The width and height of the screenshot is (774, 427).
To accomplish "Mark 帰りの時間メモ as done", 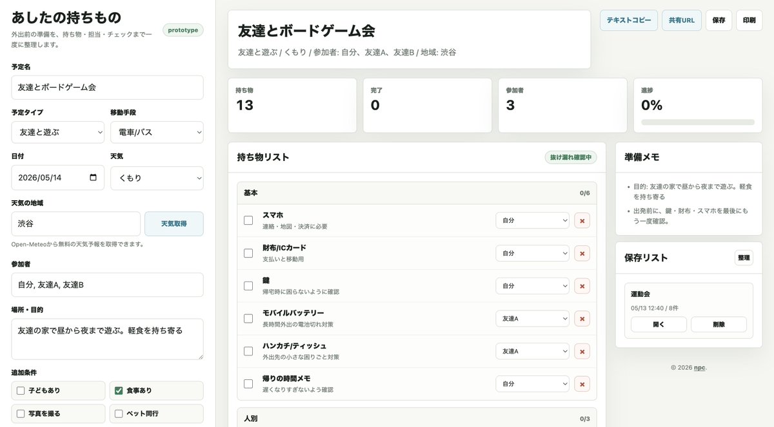I will click(x=248, y=384).
